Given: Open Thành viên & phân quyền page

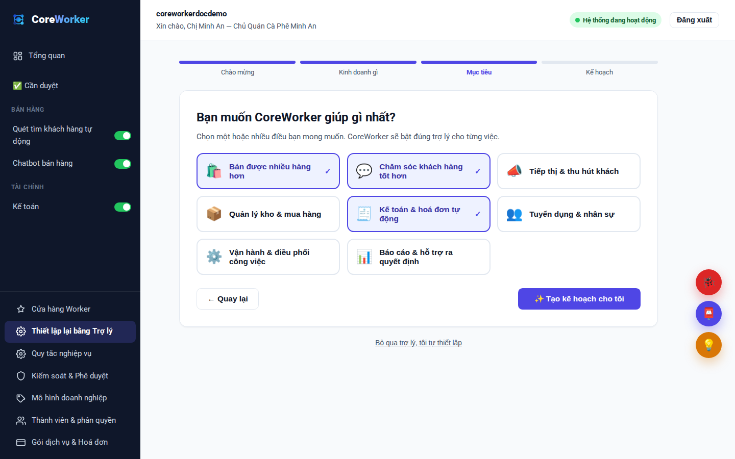Looking at the screenshot, I should coord(70,421).
